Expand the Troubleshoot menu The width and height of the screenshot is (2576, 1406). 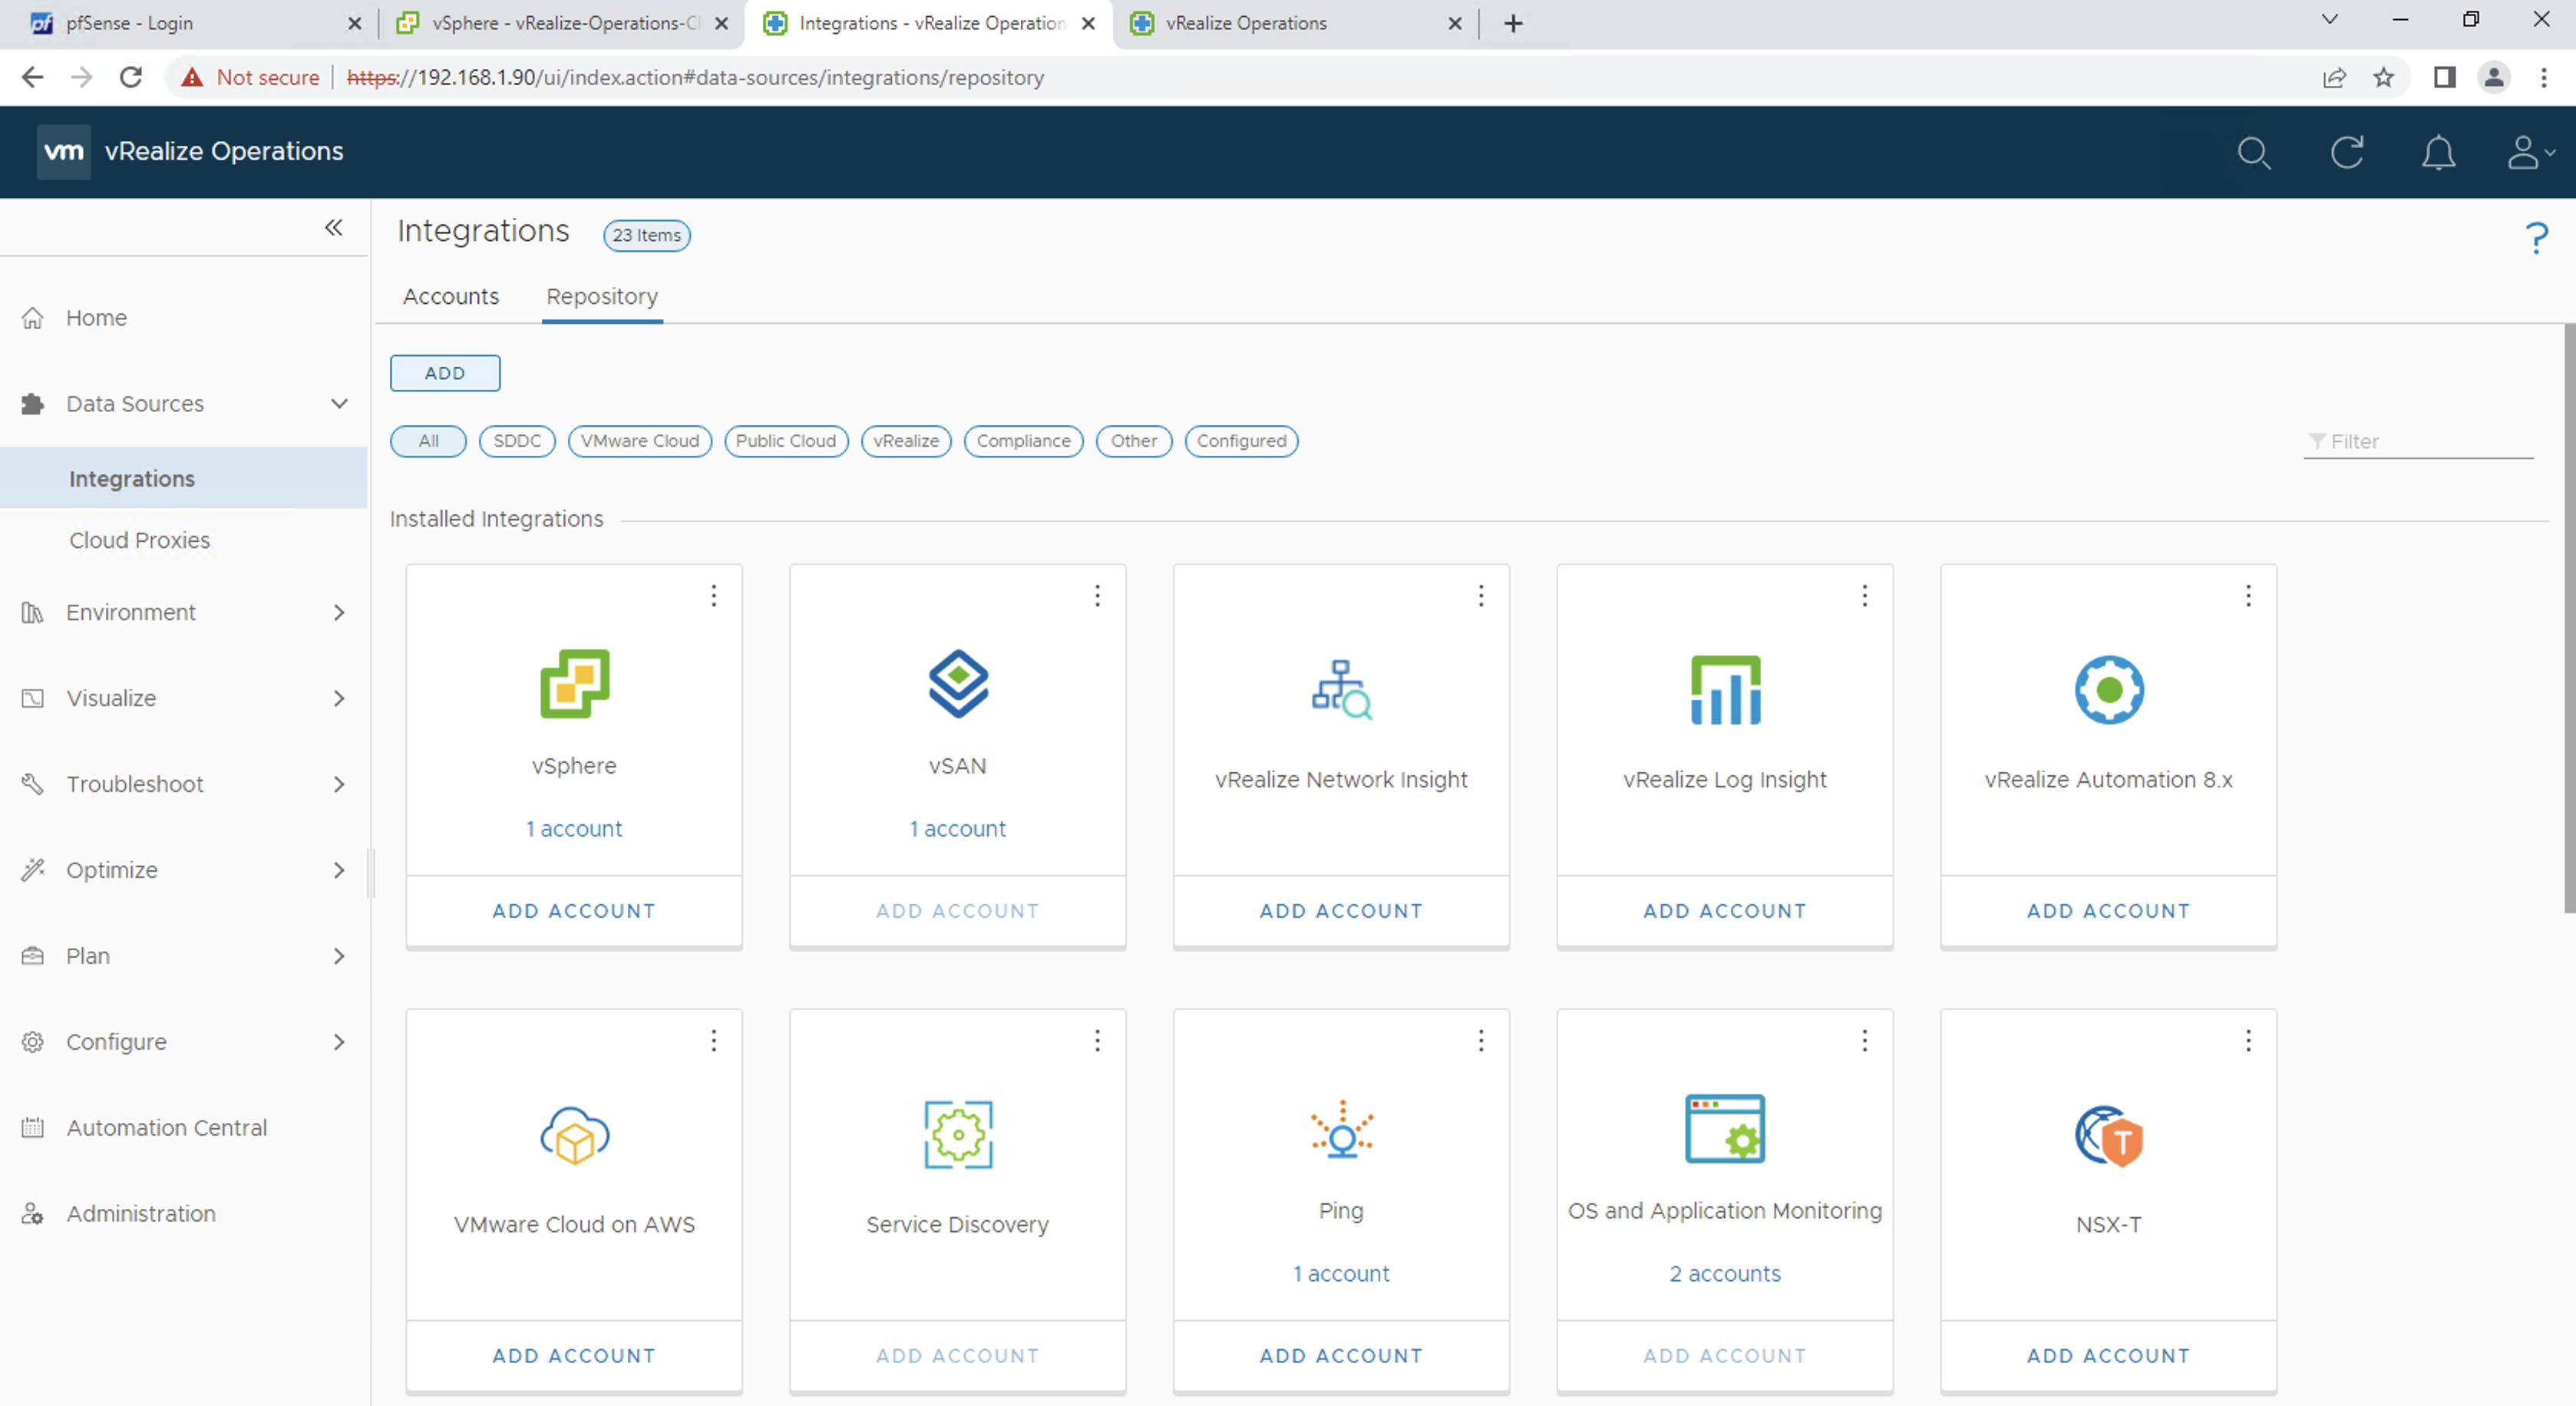339,784
